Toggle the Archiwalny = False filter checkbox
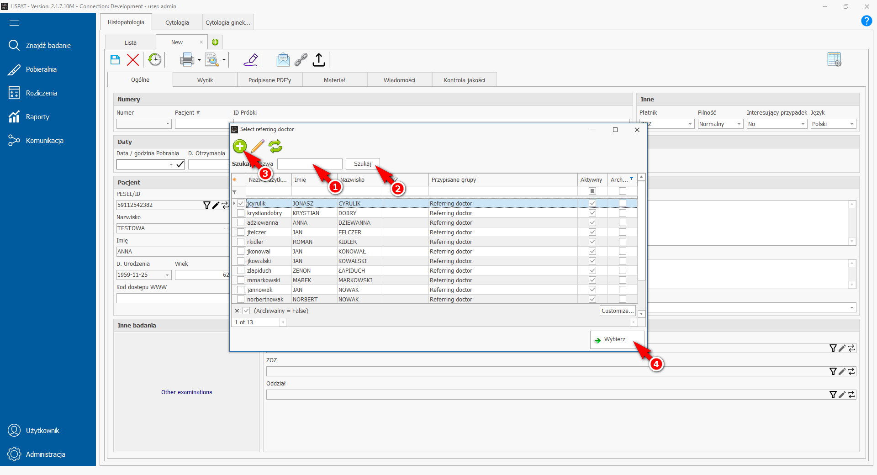This screenshot has height=475, width=877. click(246, 311)
